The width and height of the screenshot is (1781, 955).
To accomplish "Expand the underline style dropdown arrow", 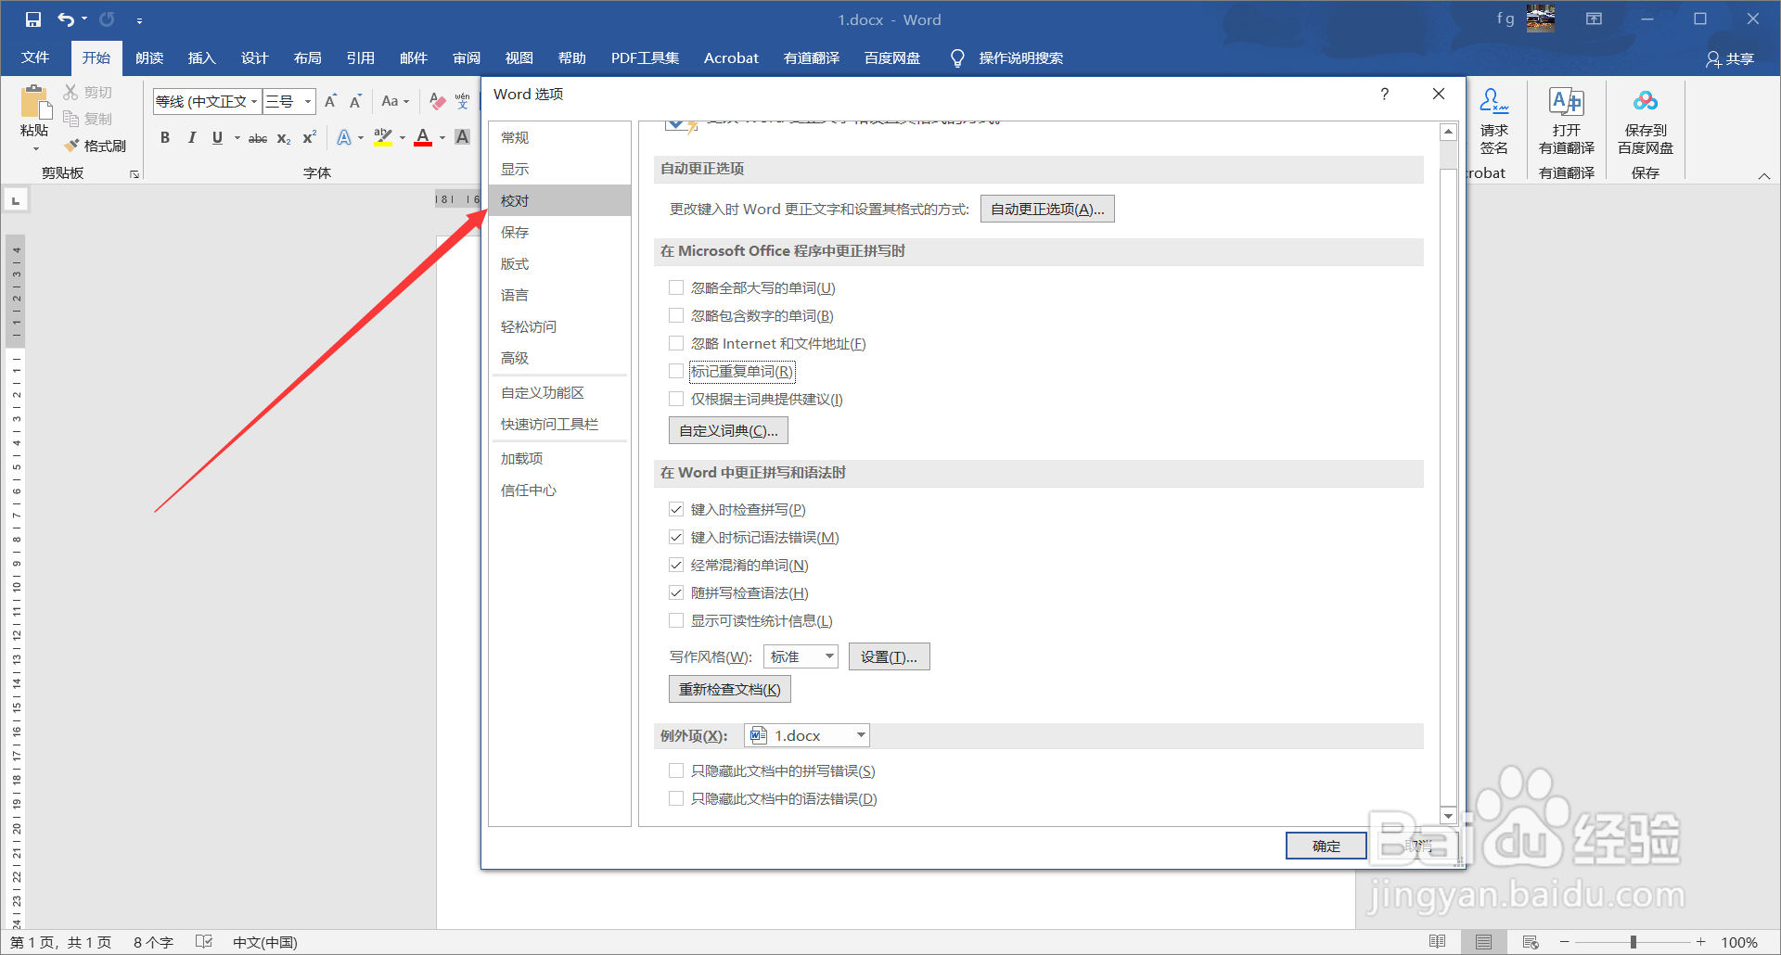I will (x=237, y=137).
